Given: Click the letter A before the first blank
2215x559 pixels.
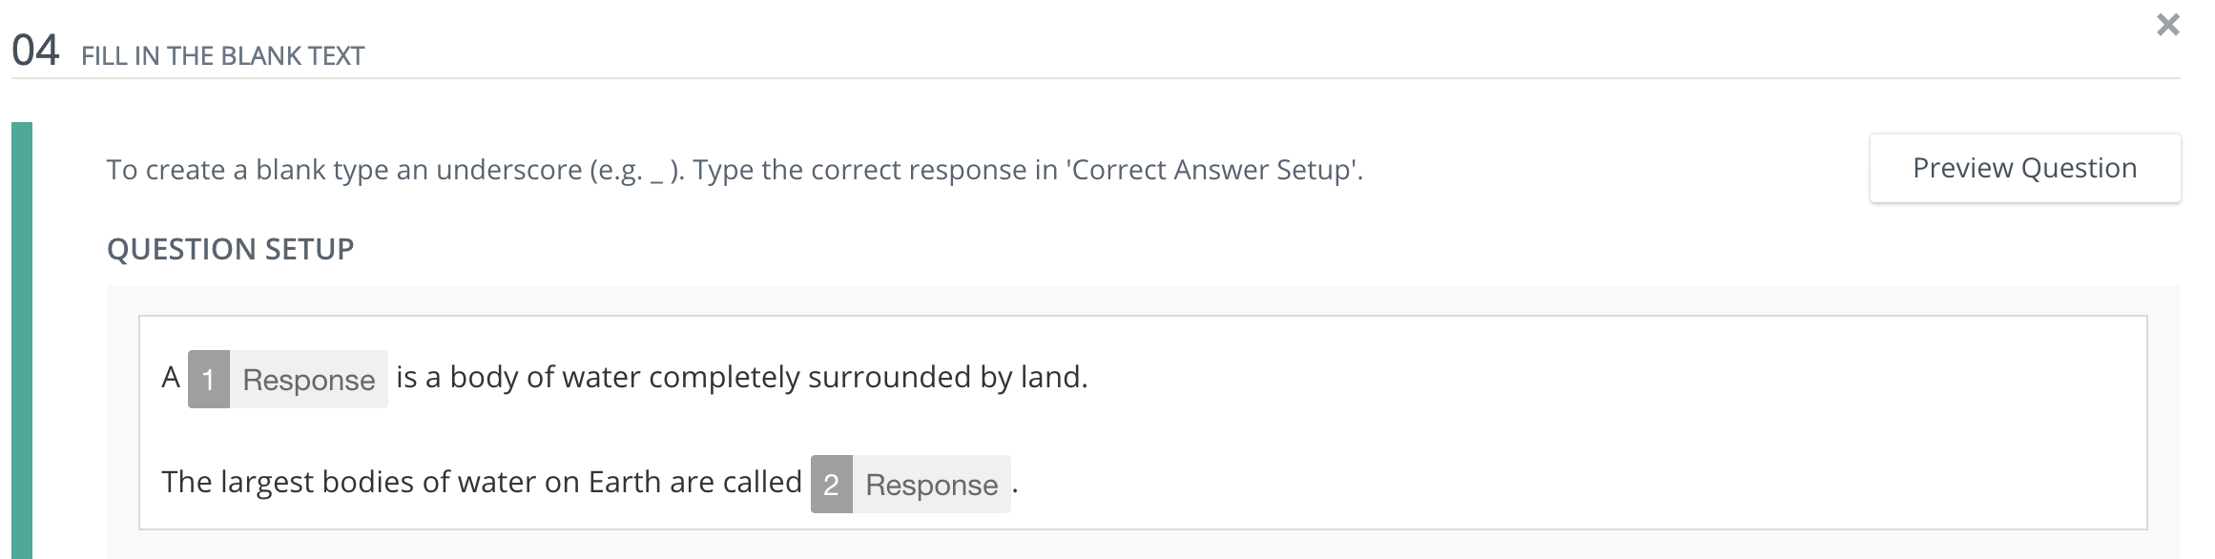Looking at the screenshot, I should pos(171,378).
